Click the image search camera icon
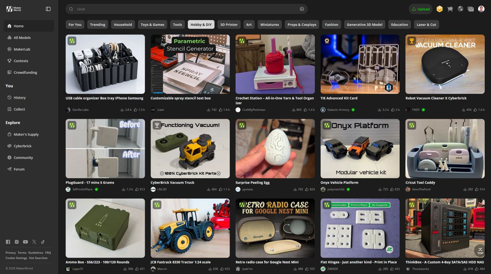Screen dimensions: 491x274 [x=302, y=9]
